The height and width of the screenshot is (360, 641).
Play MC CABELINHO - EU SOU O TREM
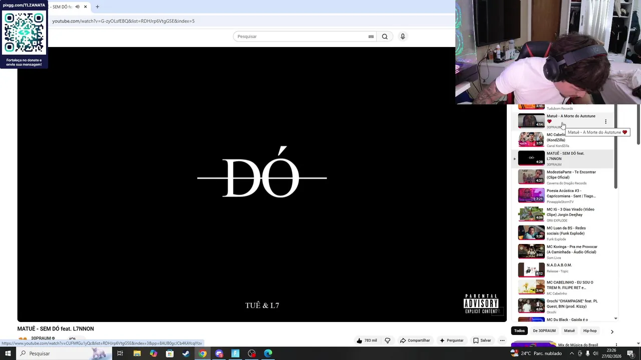click(x=563, y=287)
